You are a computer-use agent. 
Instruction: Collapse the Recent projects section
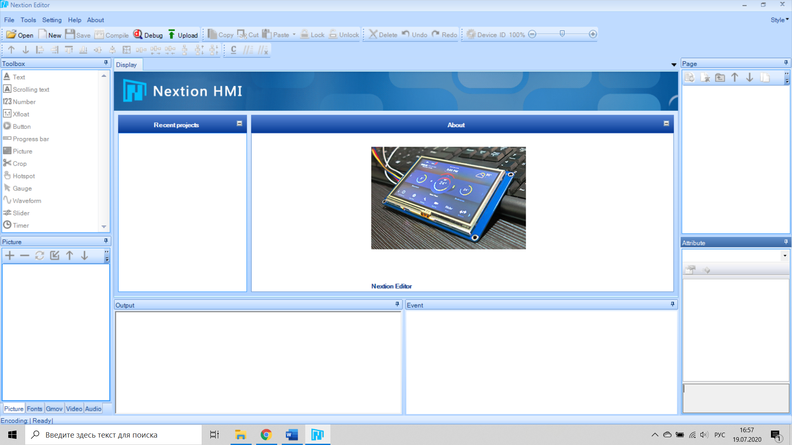239,124
